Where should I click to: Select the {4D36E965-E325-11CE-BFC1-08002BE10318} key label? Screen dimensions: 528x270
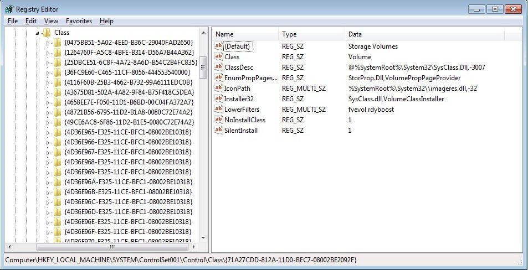(x=128, y=132)
